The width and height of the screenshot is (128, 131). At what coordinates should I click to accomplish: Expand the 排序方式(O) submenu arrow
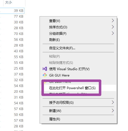[113, 27]
